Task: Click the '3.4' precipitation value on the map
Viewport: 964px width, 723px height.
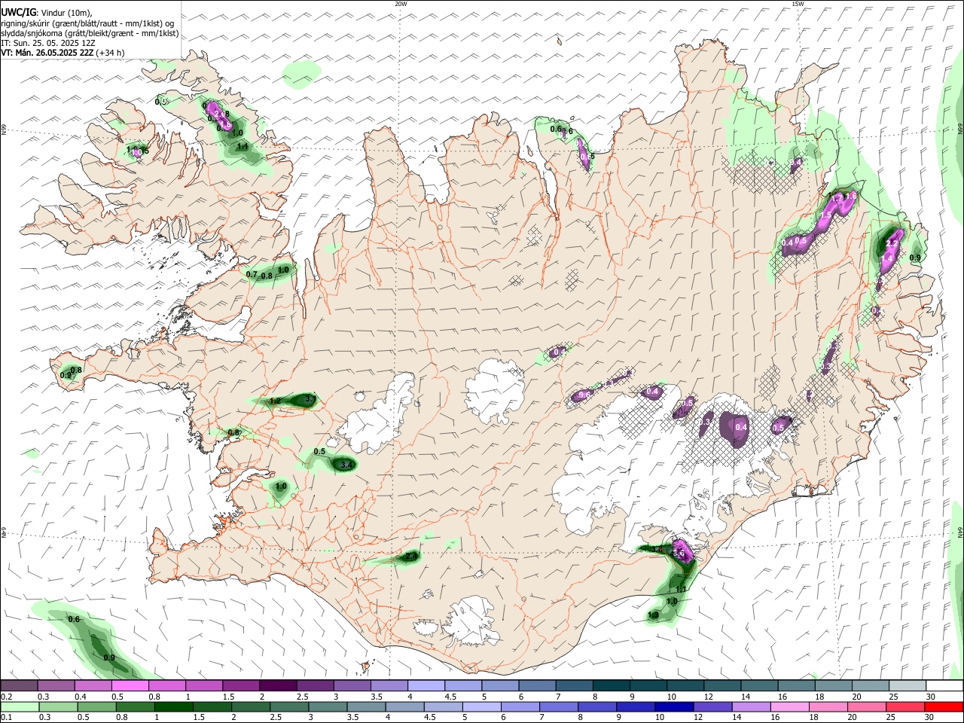Action: 346,465
